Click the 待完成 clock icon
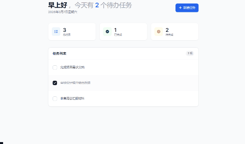 coord(159,31)
